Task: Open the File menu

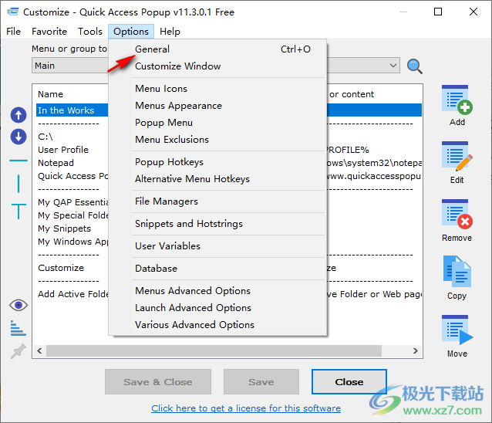Action: pyautogui.click(x=13, y=32)
